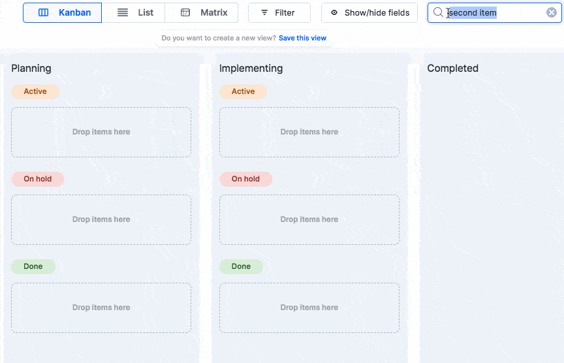Select the Implementing column header
The width and height of the screenshot is (564, 363).
(251, 69)
